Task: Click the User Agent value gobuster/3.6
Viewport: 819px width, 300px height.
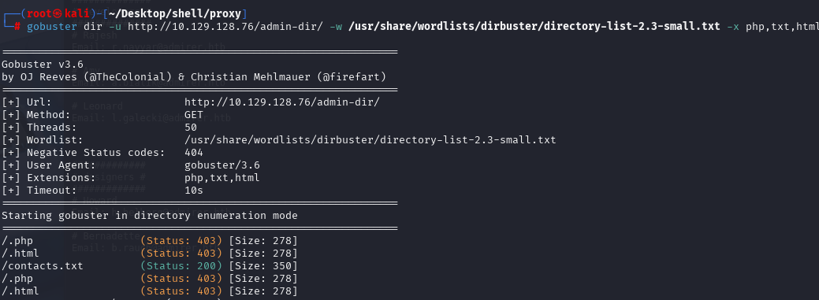Action: click(x=222, y=165)
